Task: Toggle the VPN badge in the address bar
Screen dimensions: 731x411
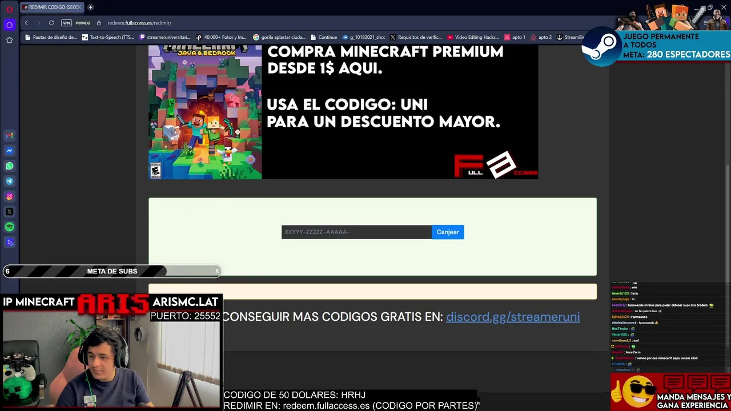Action: pyautogui.click(x=66, y=23)
